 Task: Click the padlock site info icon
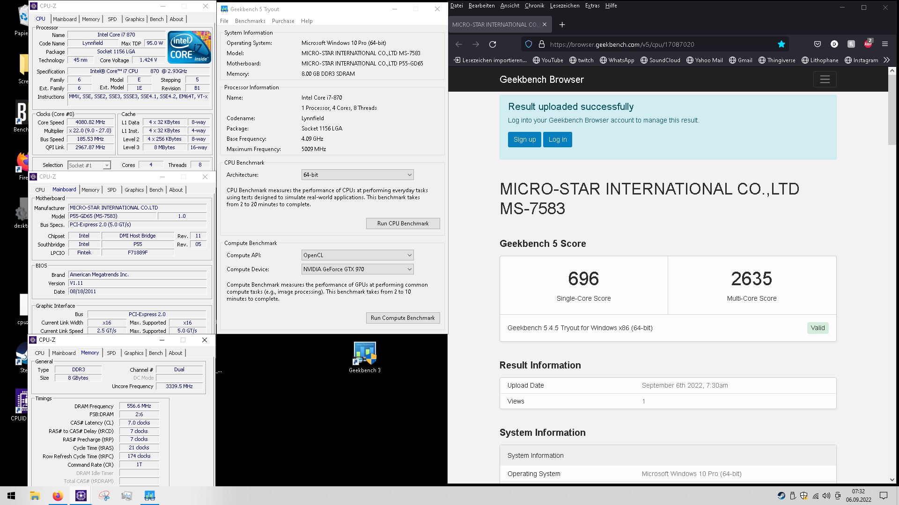click(x=542, y=44)
